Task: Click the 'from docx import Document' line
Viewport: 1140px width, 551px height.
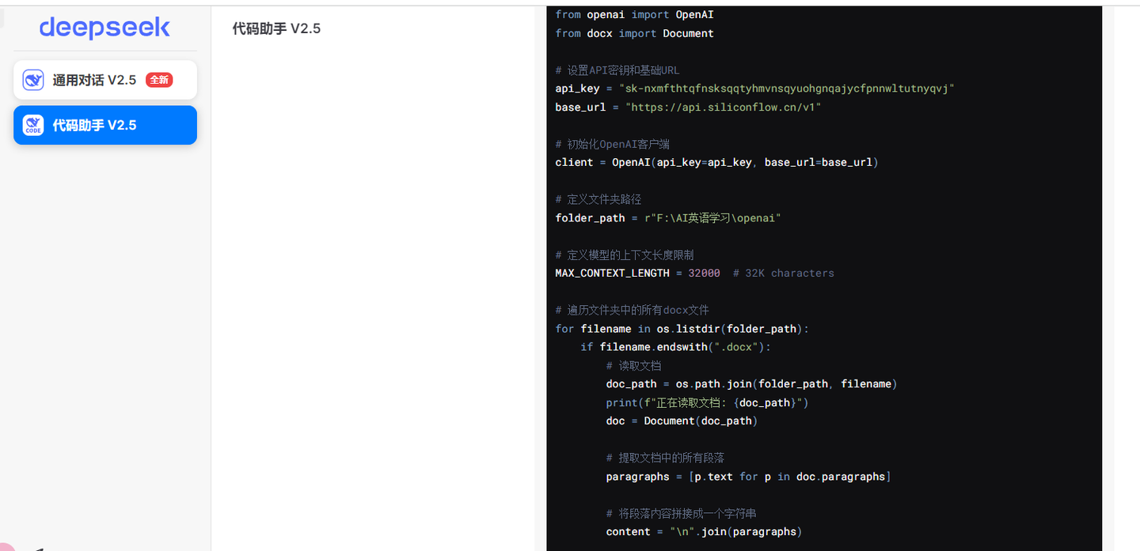Action: point(634,33)
